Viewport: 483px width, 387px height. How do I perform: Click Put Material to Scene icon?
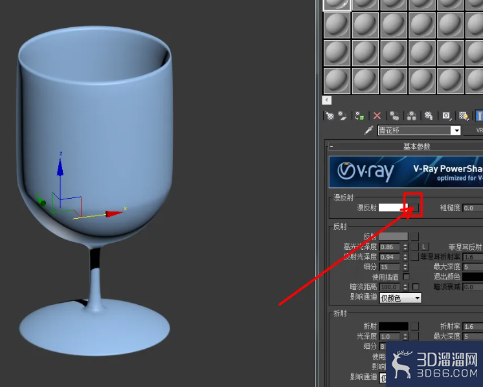pos(343,116)
